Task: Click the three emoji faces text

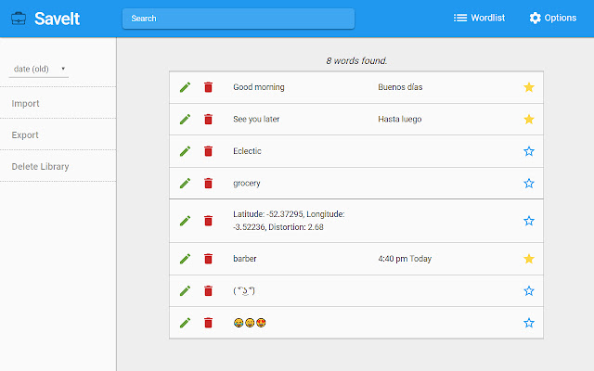Action: tap(250, 323)
